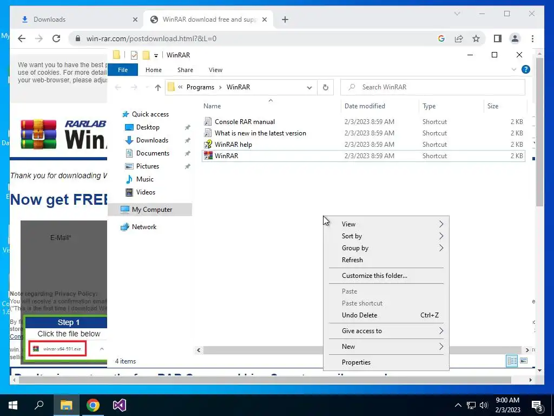Select the Console RAR manual icon
554x416 pixels.
click(208, 122)
